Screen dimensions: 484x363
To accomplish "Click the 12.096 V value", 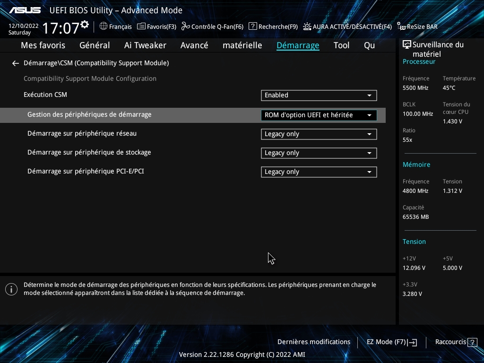I will point(414,268).
